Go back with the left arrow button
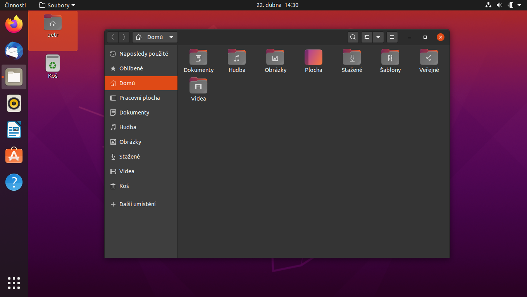Image resolution: width=527 pixels, height=297 pixels. point(113,37)
